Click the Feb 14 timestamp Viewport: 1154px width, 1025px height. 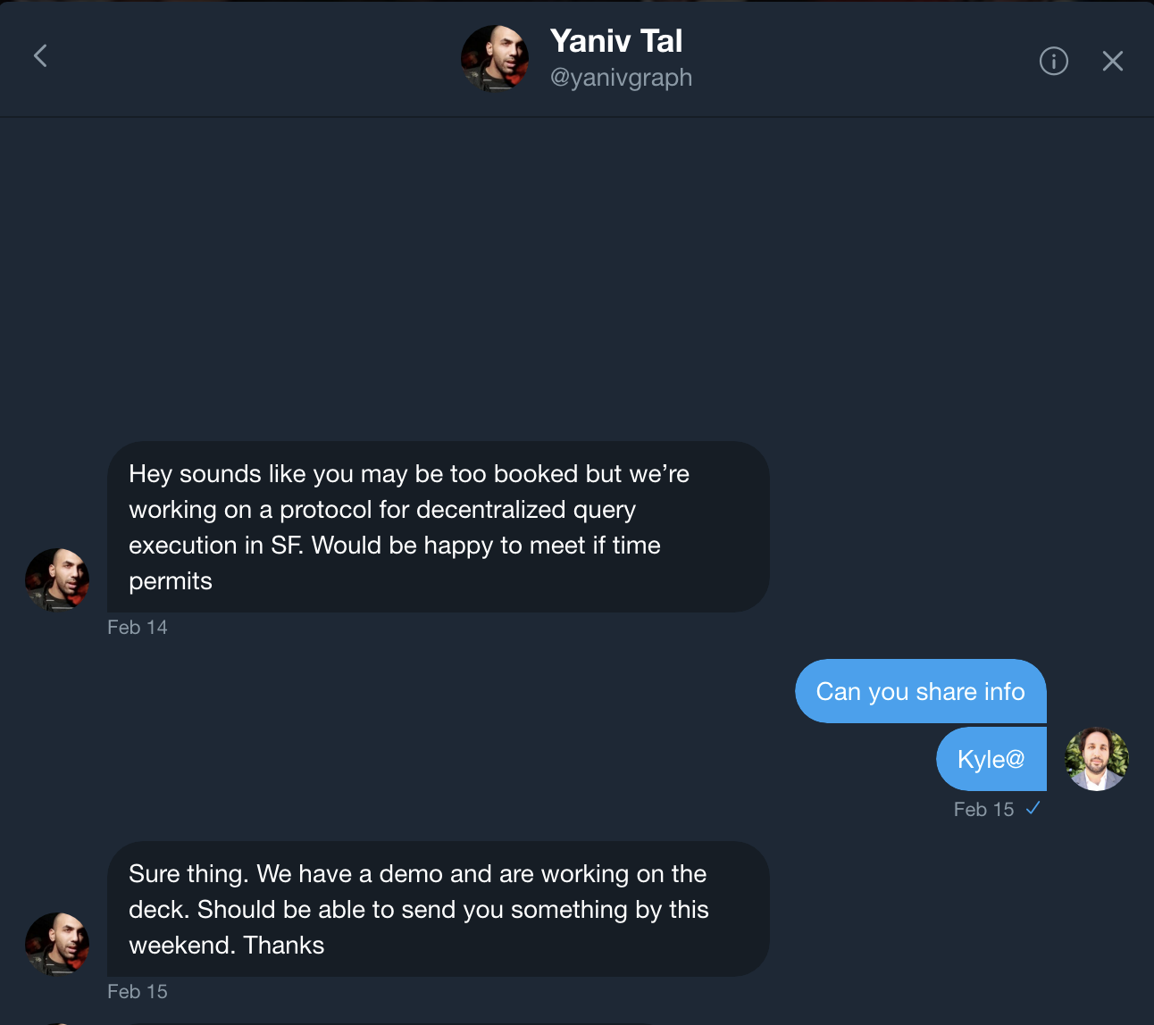coord(137,627)
